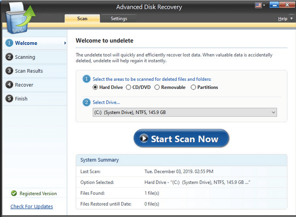Open the Select Drive combo box
Screen dimensions: 296x217
click(x=185, y=113)
